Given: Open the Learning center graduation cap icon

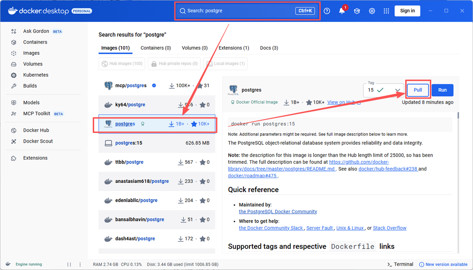Looking at the screenshot, I should [357, 11].
